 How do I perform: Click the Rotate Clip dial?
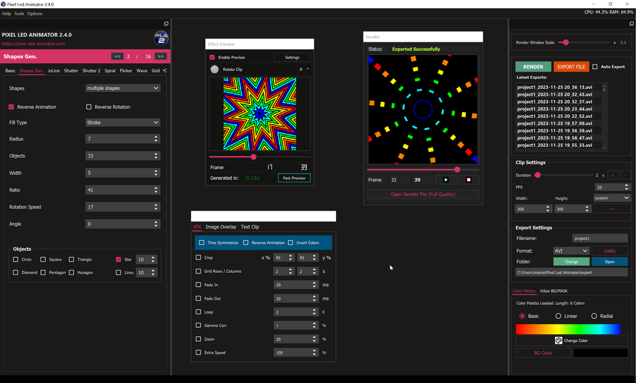pos(215,70)
